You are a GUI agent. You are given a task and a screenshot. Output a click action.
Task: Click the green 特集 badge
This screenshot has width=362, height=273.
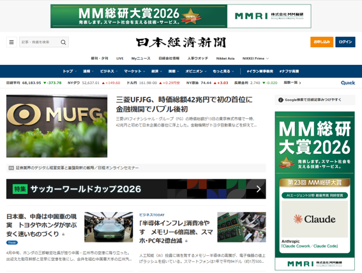click(20, 189)
